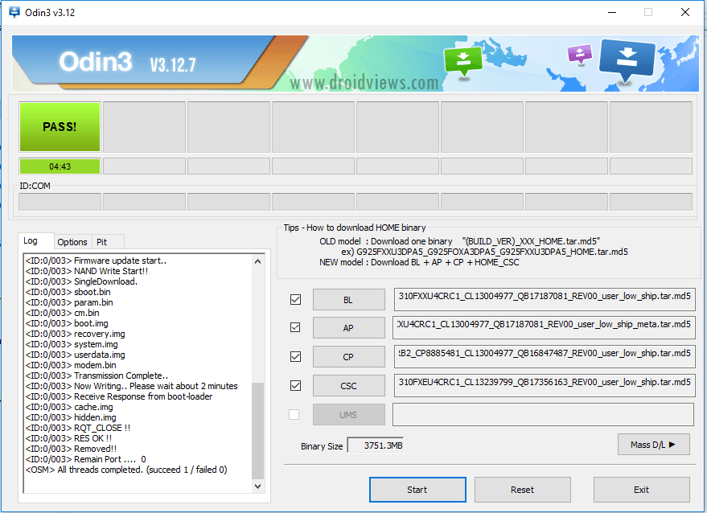Screen dimensions: 707x513
Task: Click 'NAND Write Start!!' log line
Action: (x=87, y=271)
